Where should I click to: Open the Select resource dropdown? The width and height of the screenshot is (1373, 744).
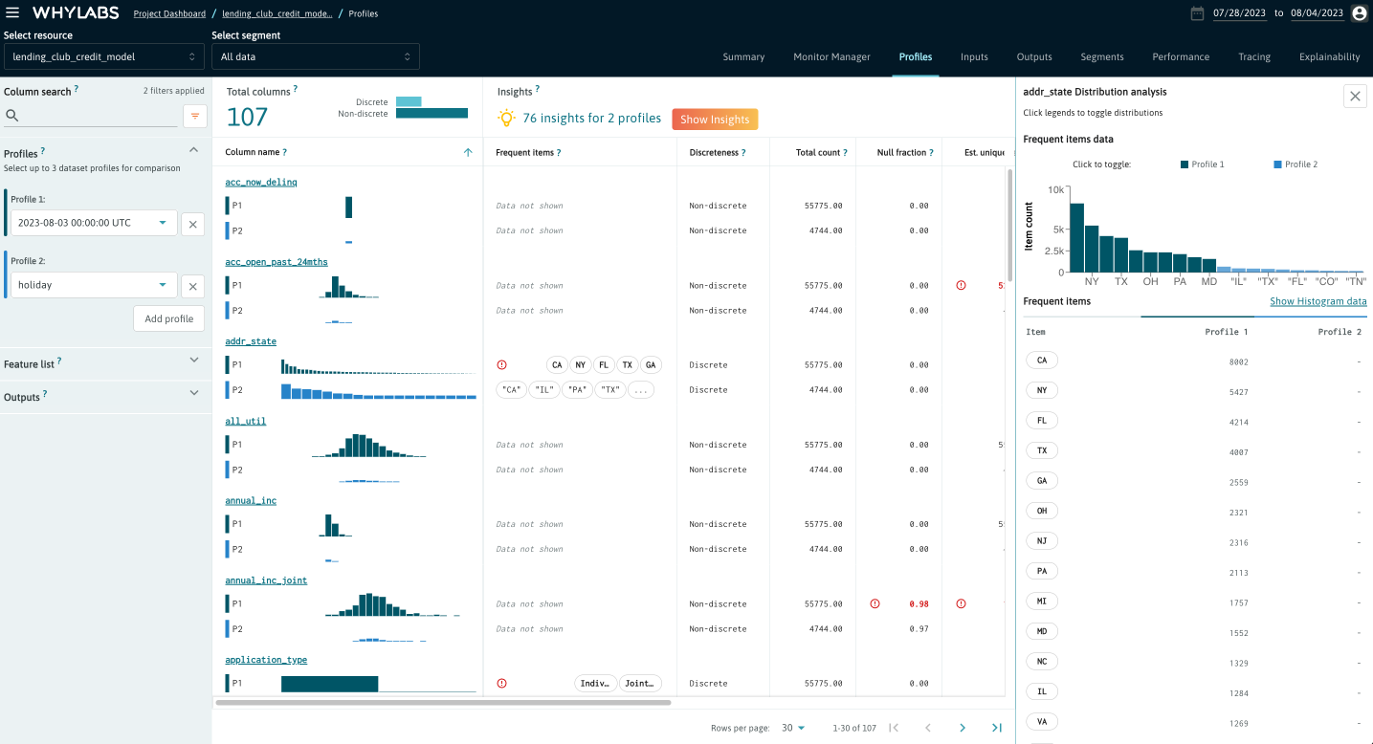click(x=102, y=56)
